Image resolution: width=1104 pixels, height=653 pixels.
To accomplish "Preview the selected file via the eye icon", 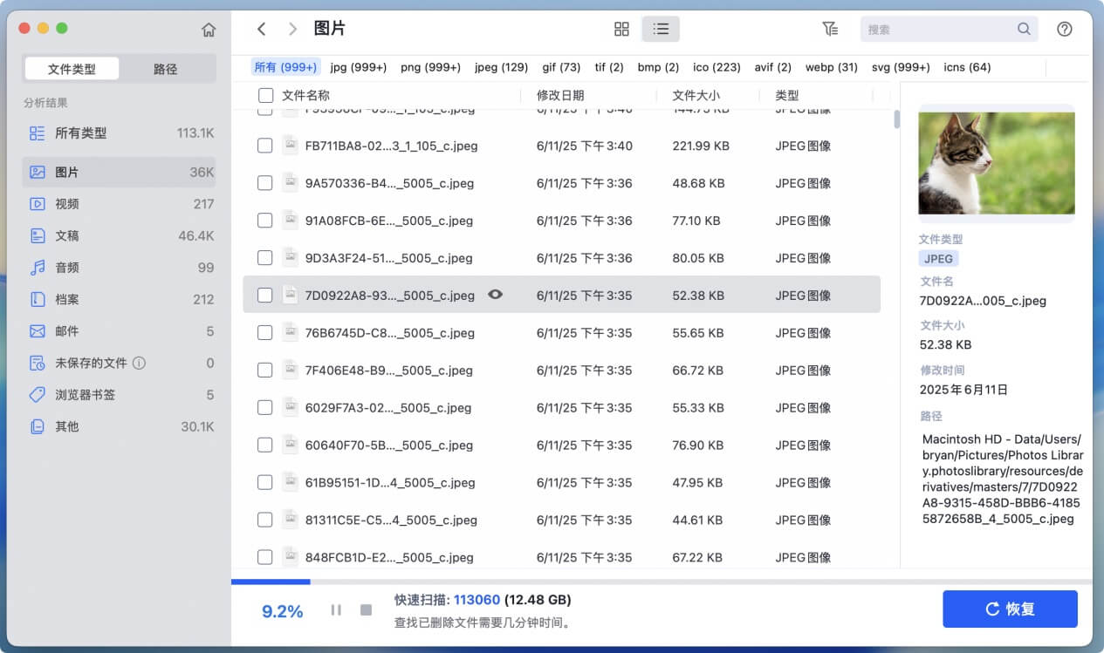I will pos(495,295).
